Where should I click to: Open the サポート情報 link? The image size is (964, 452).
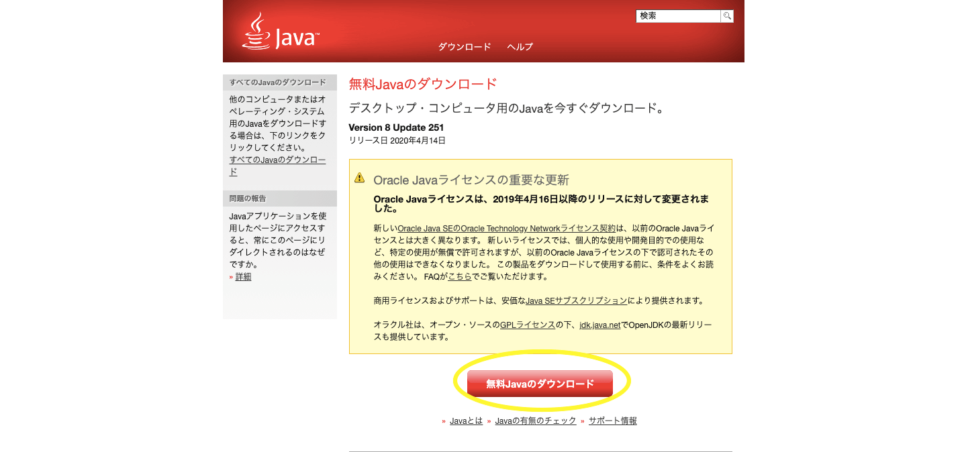(x=613, y=421)
